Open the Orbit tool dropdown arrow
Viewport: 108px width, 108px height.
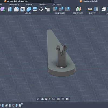[x=40, y=99]
